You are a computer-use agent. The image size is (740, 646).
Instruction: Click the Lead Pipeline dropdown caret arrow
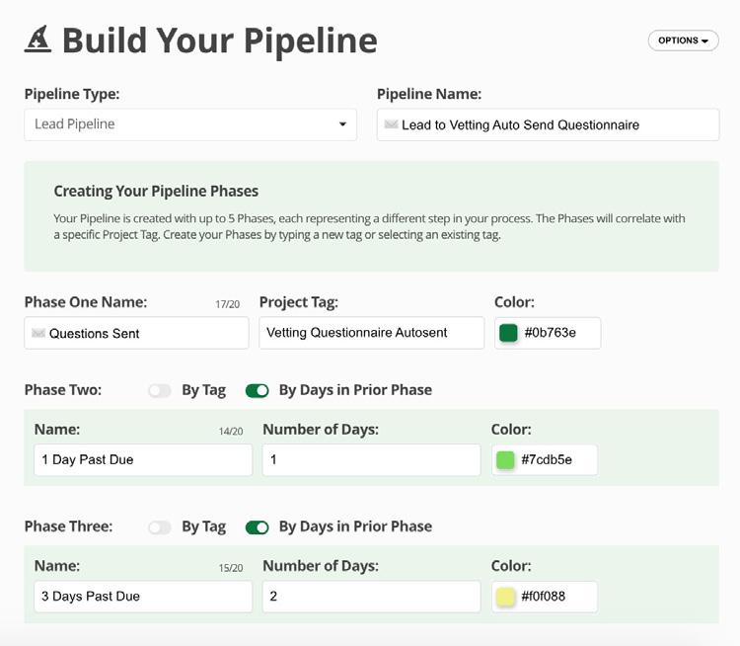(342, 124)
